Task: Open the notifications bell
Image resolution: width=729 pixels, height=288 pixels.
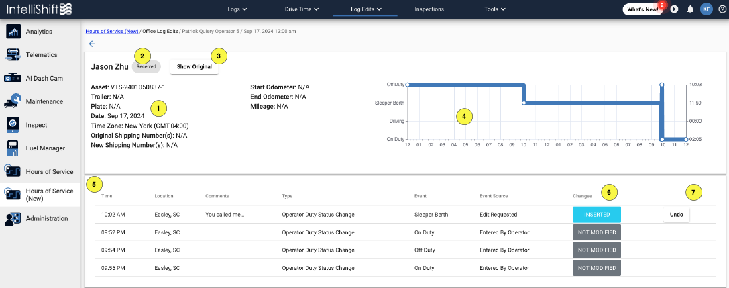Action: pos(690,9)
